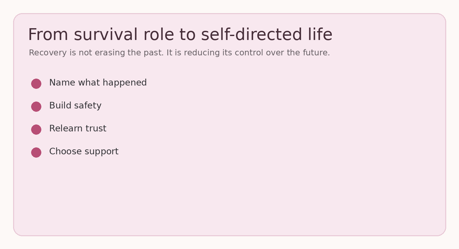Image resolution: width=459 pixels, height=249 pixels.
Task: Click the sentence 'It is reducing its control over the future.'
Action: click(x=248, y=53)
